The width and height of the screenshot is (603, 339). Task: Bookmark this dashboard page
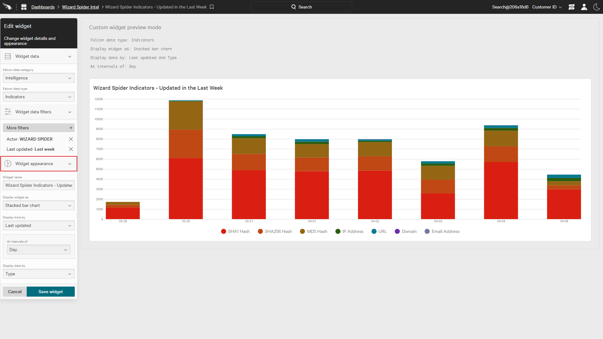212,7
